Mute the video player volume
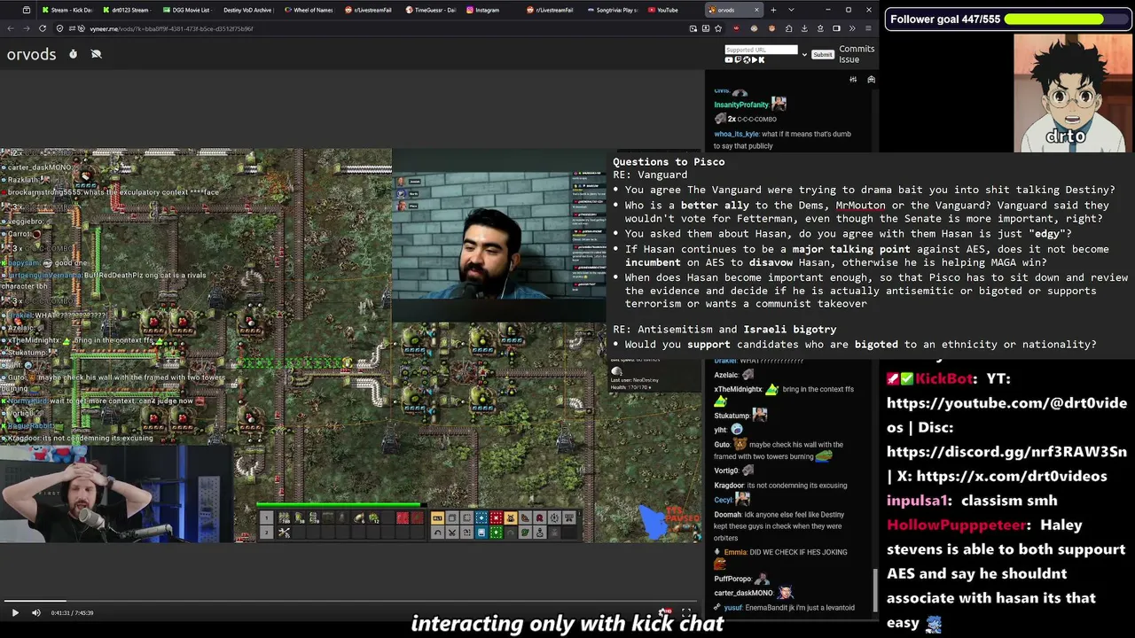The image size is (1135, 638). 36,612
